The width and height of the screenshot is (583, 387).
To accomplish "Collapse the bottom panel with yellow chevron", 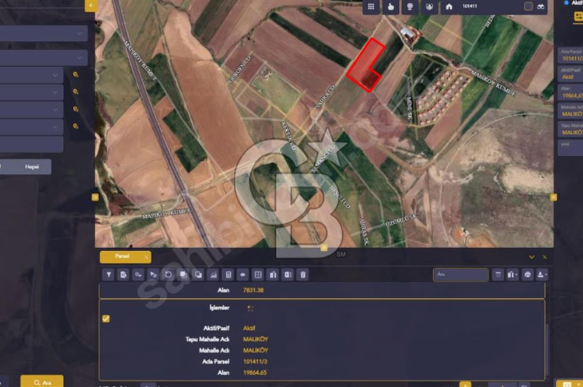I will tap(532, 257).
